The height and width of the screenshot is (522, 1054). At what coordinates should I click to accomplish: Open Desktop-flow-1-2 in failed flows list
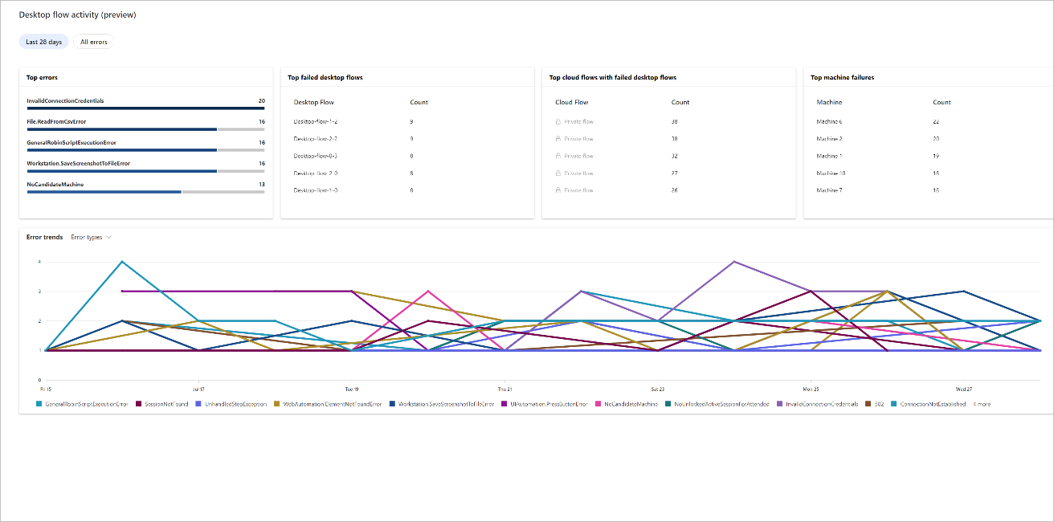(315, 121)
